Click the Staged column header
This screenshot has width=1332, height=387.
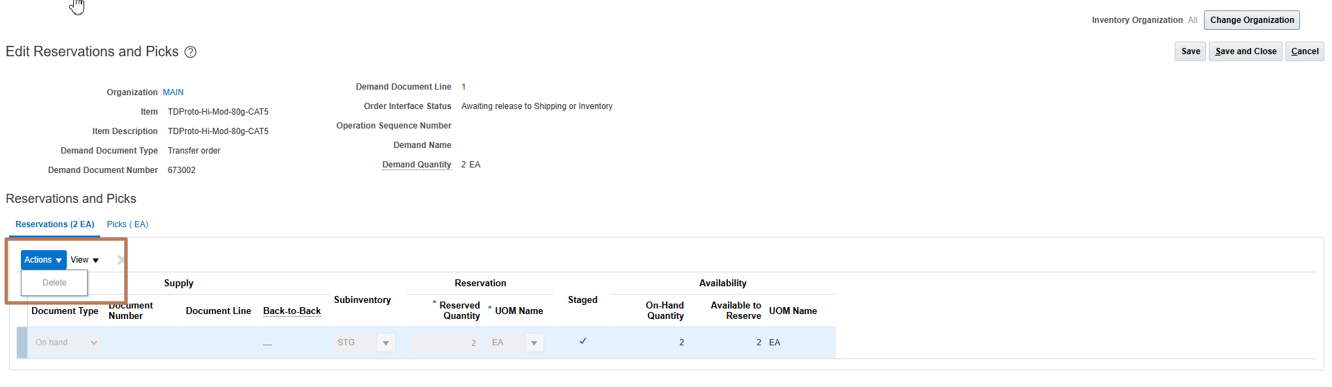(x=582, y=299)
